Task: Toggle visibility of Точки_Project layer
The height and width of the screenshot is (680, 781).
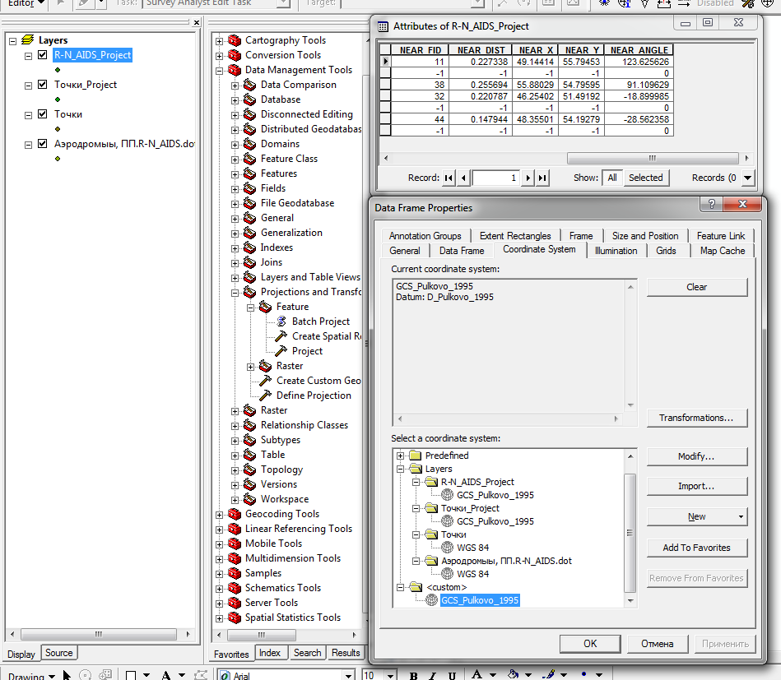Action: [x=43, y=84]
